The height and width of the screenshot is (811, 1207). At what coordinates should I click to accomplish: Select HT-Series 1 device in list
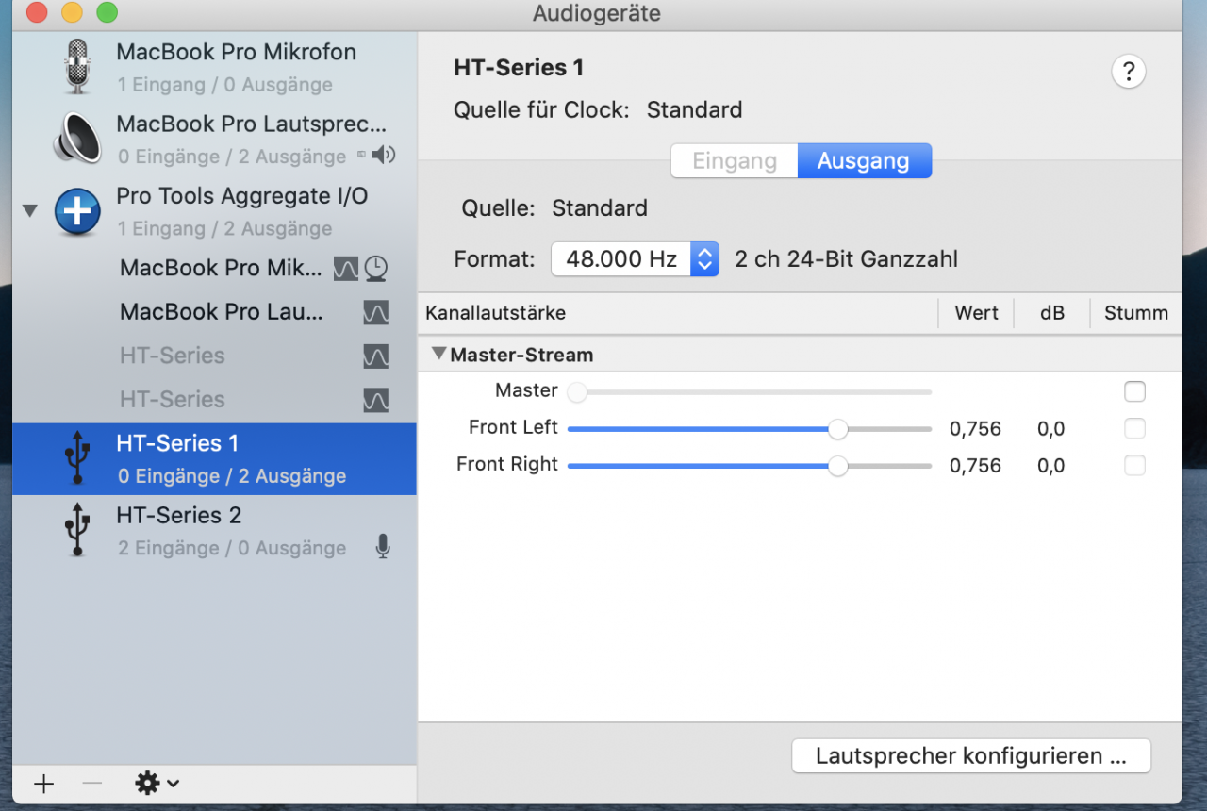(215, 458)
